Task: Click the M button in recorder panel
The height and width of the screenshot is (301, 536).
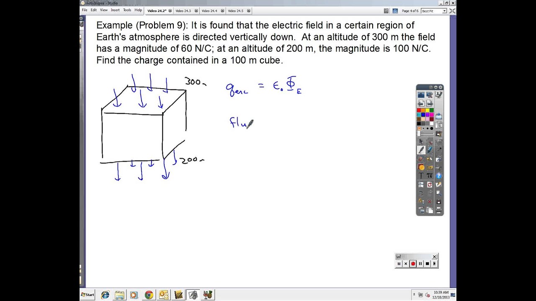Action: pos(399,263)
